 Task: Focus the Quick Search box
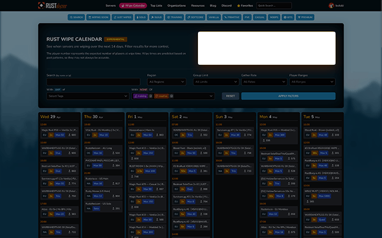(x=274, y=6)
